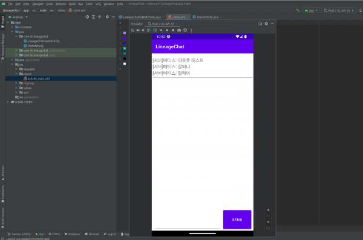Image resolution: width=363 pixels, height=240 pixels.
Task: Open the Pixel 2 XL device dropdown
Action: coord(339,10)
